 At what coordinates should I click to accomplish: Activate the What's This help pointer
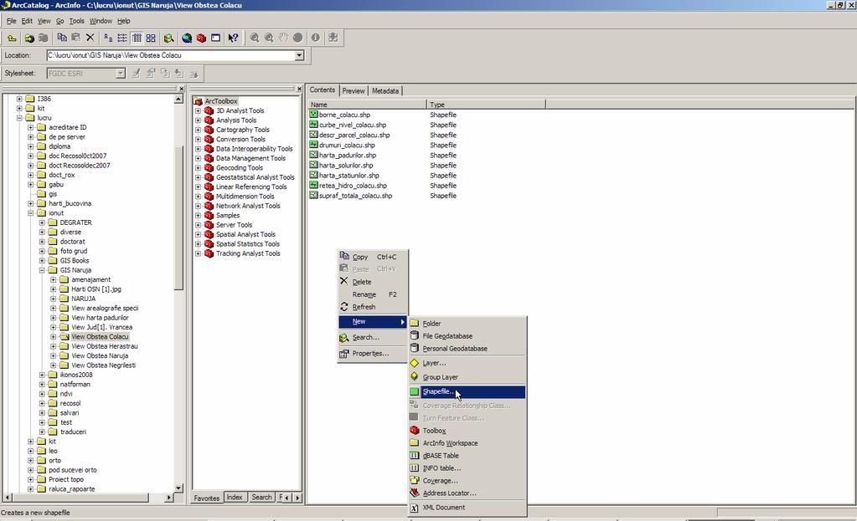point(234,38)
